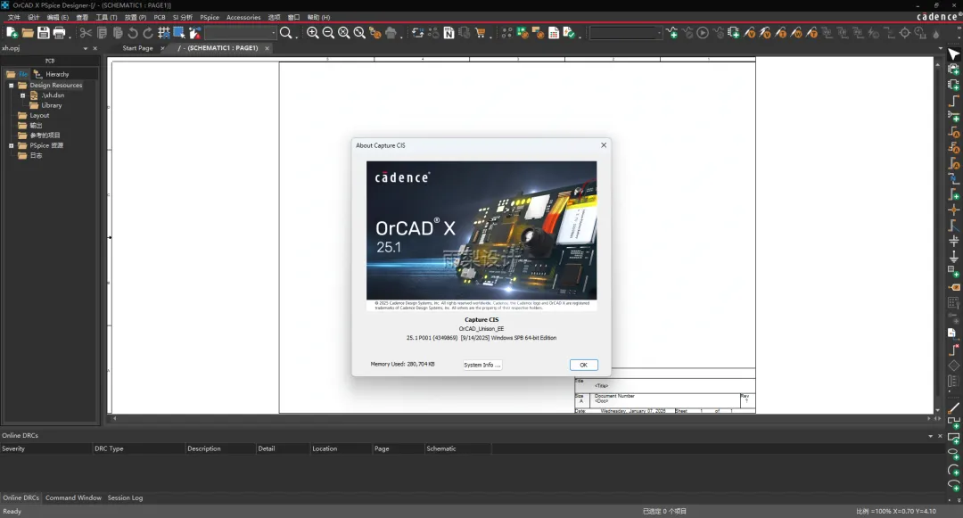Click OK in About Capture CIS dialog
Viewport: 963px width, 518px height.
[x=583, y=365]
